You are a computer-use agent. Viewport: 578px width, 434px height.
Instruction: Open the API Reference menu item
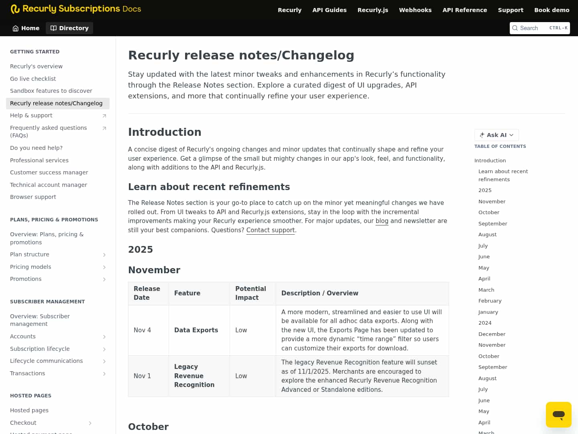click(464, 10)
